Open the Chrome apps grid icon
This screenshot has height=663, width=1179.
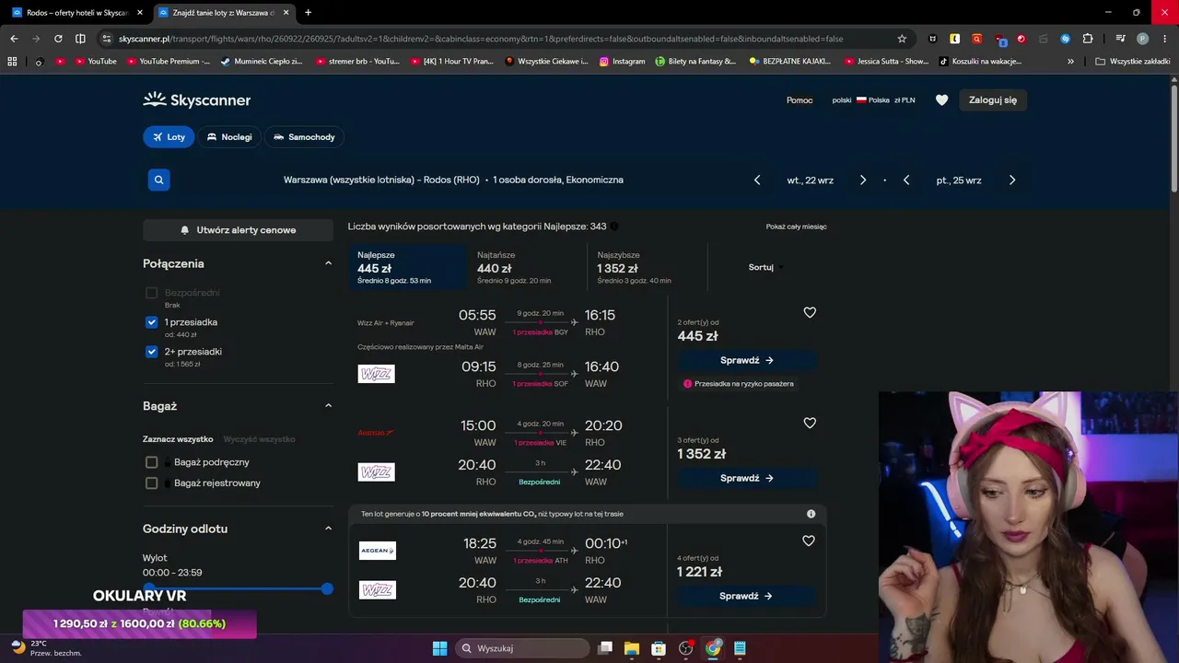pos(12,62)
